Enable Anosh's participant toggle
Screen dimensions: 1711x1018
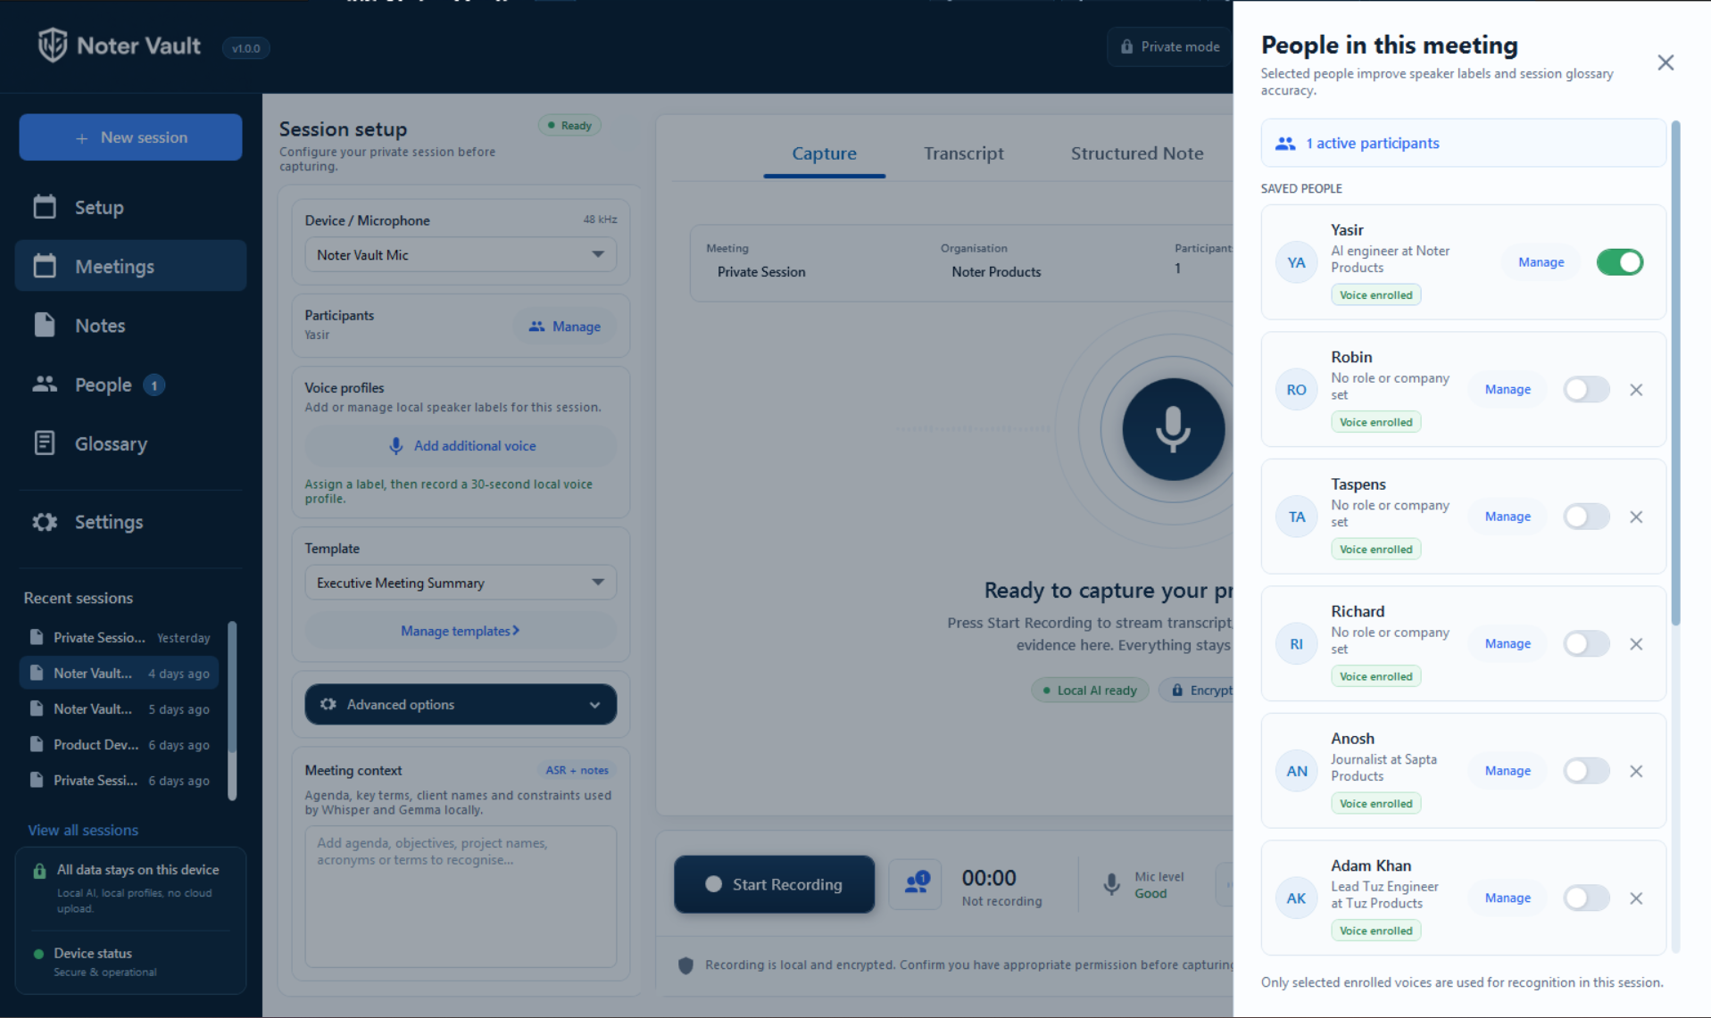click(x=1586, y=771)
